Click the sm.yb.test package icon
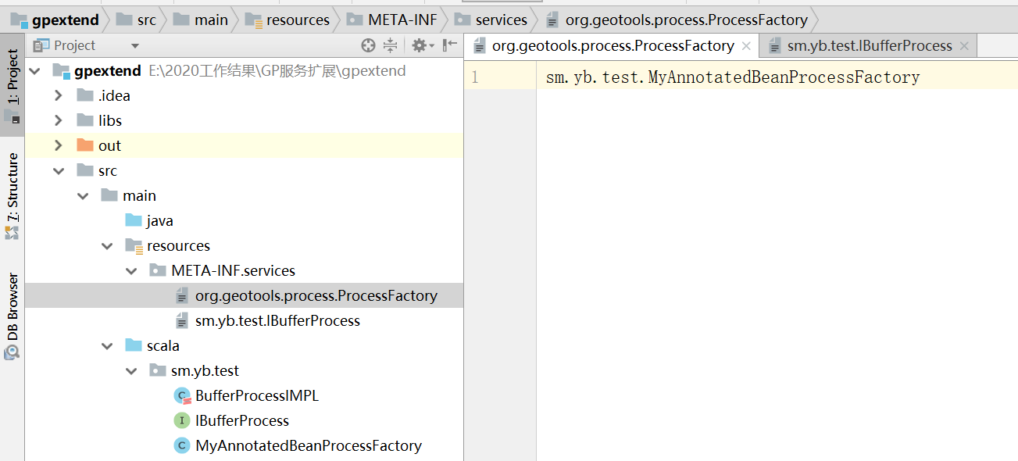This screenshot has height=461, width=1018. 158,371
